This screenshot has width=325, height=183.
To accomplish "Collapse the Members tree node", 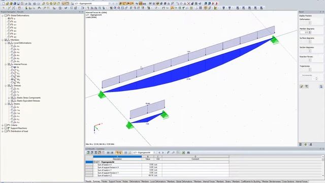I will [3, 40].
